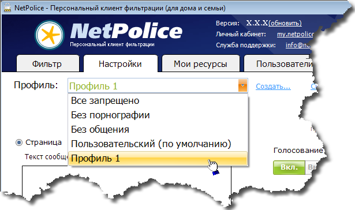Click the Создать... link
Screen dimensions: 355x210
point(273,87)
